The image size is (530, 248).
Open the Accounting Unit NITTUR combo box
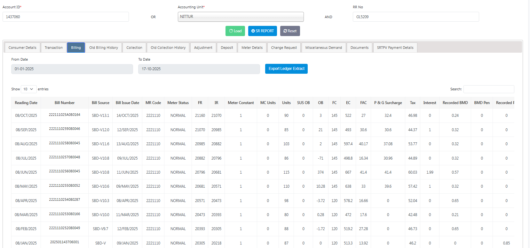[x=241, y=17]
